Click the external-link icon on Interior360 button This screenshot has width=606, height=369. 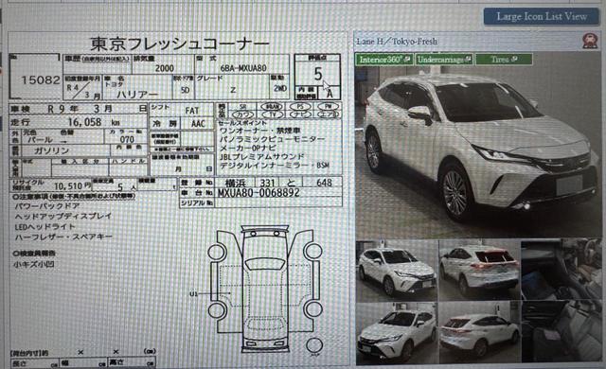click(407, 59)
